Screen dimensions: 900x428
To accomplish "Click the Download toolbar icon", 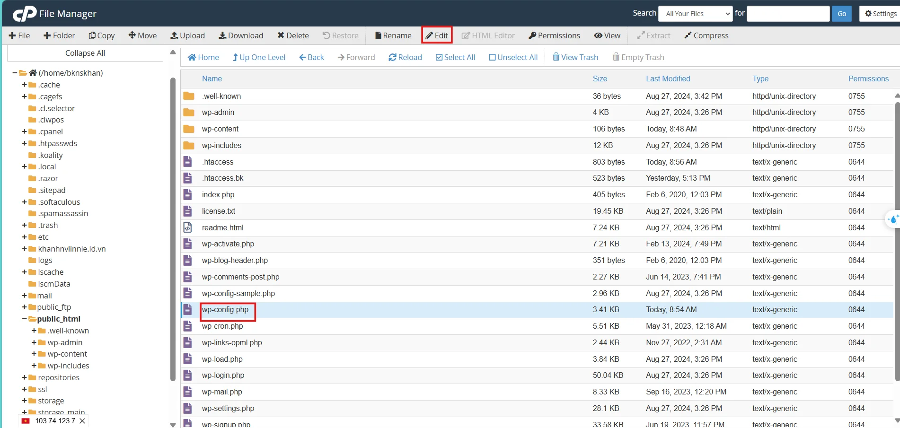I will coord(240,35).
